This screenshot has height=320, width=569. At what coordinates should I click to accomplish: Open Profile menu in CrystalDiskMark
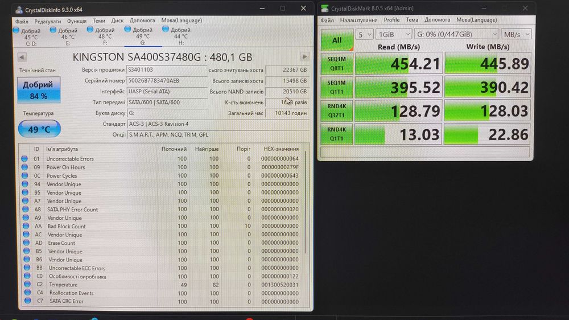click(x=391, y=19)
